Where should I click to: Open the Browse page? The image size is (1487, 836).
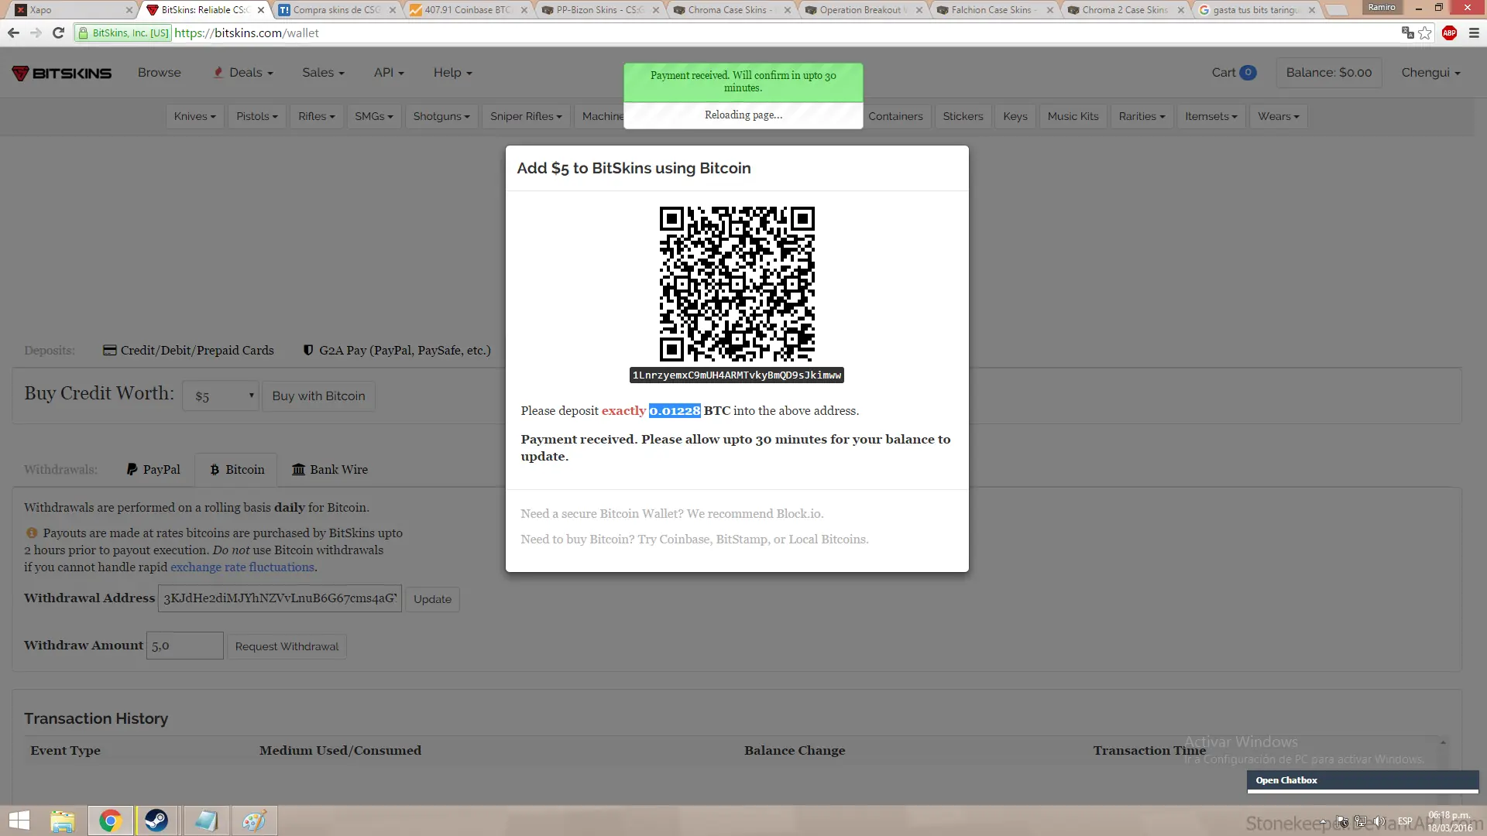160,73
